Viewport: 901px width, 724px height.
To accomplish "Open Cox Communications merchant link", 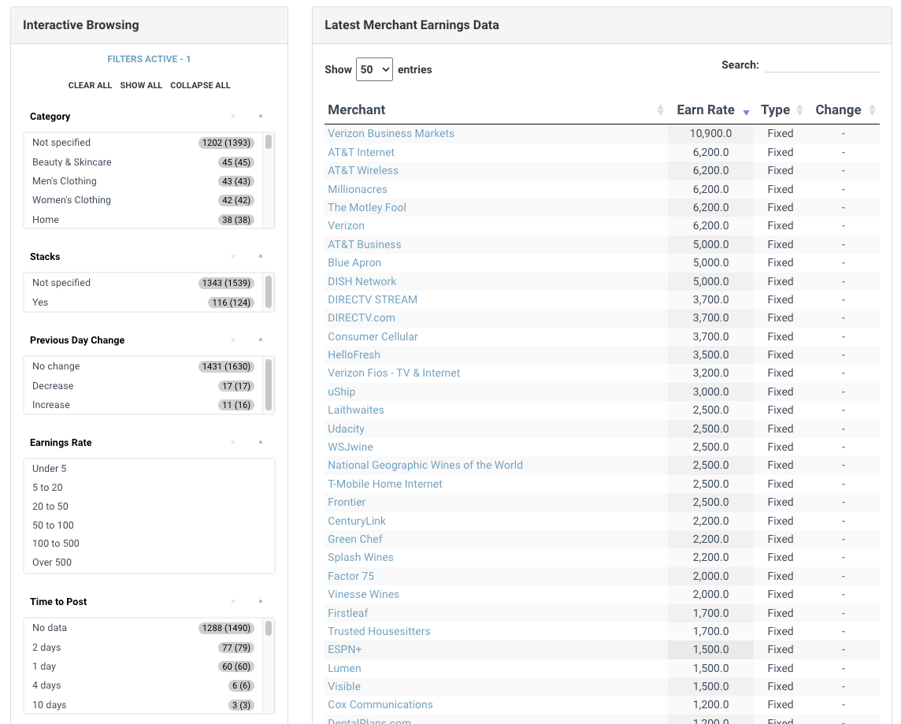I will pyautogui.click(x=380, y=704).
